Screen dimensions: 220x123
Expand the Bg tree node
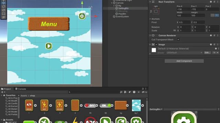tap(114, 5)
